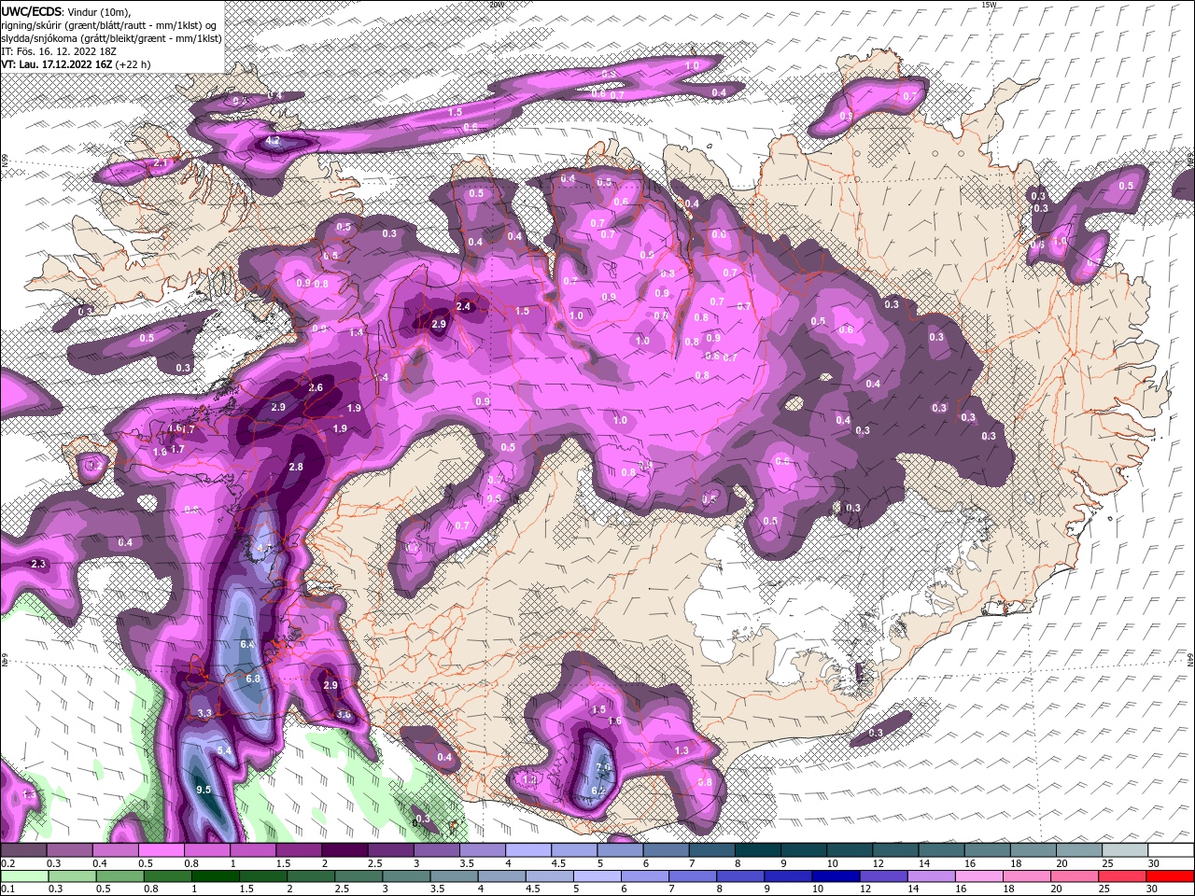The width and height of the screenshot is (1195, 896).
Task: Click the 1.3 value on south coast
Action: pyautogui.click(x=682, y=750)
